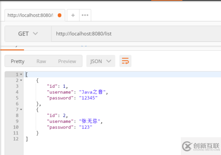Click line number 6 in gutter
The image size is (221, 155).
pyautogui.click(x=17, y=104)
